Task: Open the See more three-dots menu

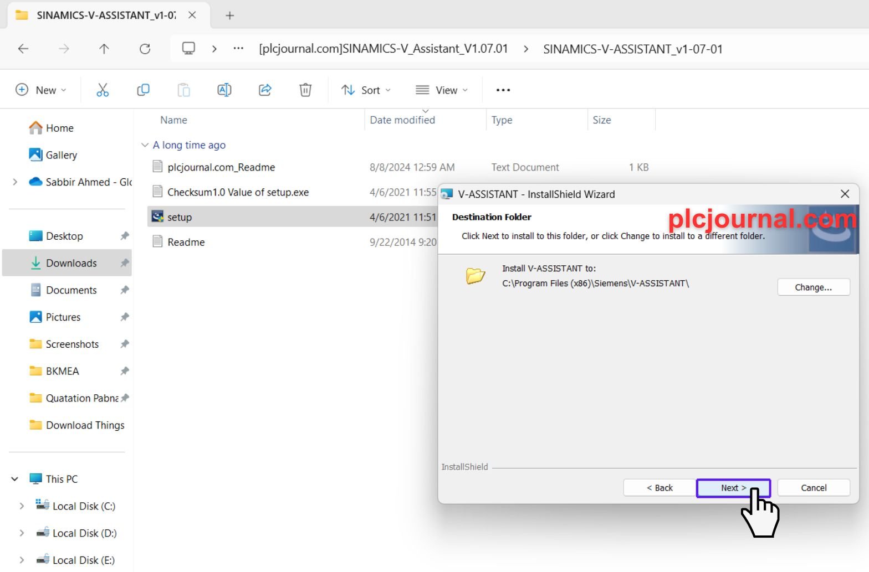Action: [x=503, y=90]
